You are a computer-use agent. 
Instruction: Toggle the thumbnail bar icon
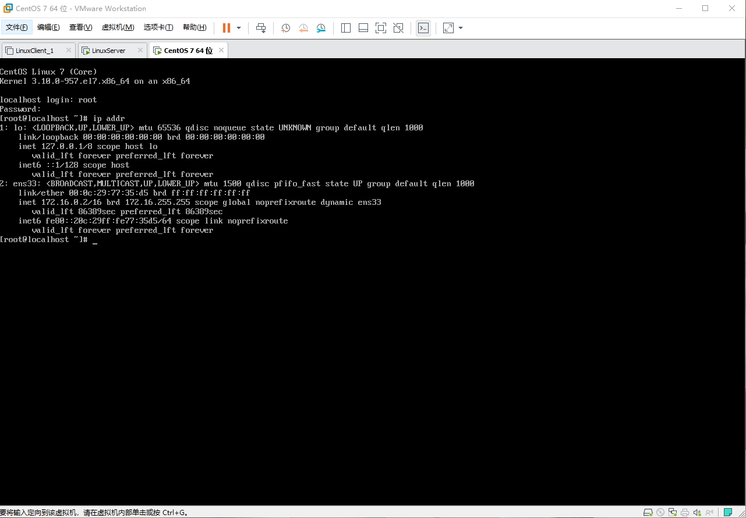(363, 28)
